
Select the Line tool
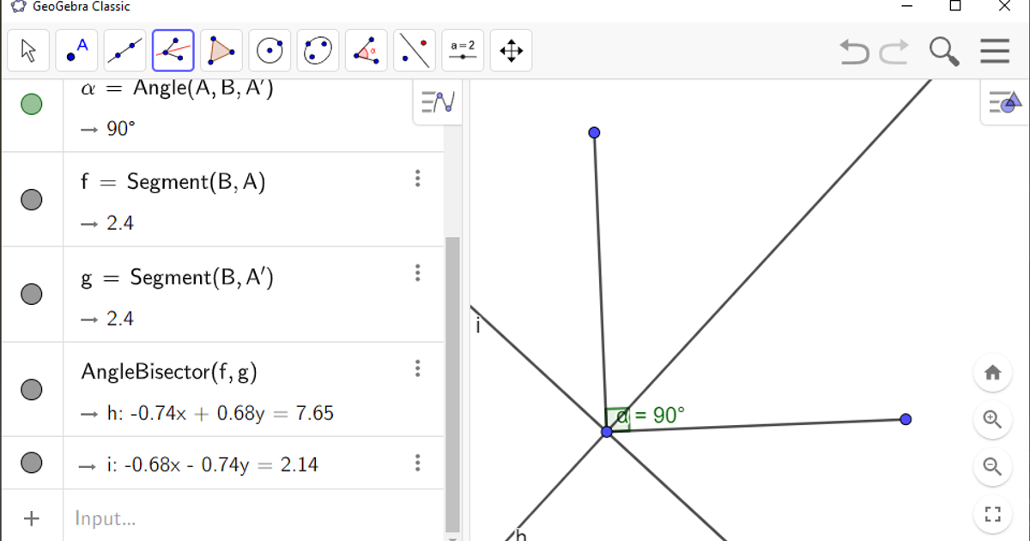[124, 51]
